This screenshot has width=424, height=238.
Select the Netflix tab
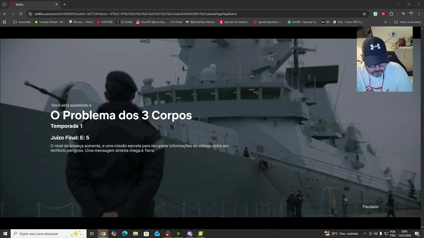34,5
